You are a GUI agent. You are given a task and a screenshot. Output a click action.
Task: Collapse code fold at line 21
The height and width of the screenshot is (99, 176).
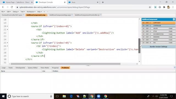(x=7, y=30)
